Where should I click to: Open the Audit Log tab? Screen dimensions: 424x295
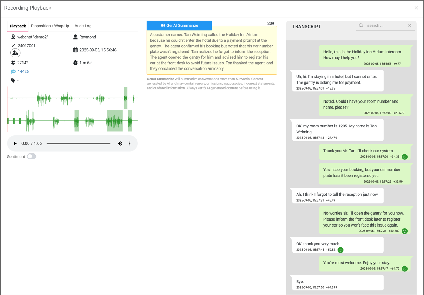click(83, 26)
